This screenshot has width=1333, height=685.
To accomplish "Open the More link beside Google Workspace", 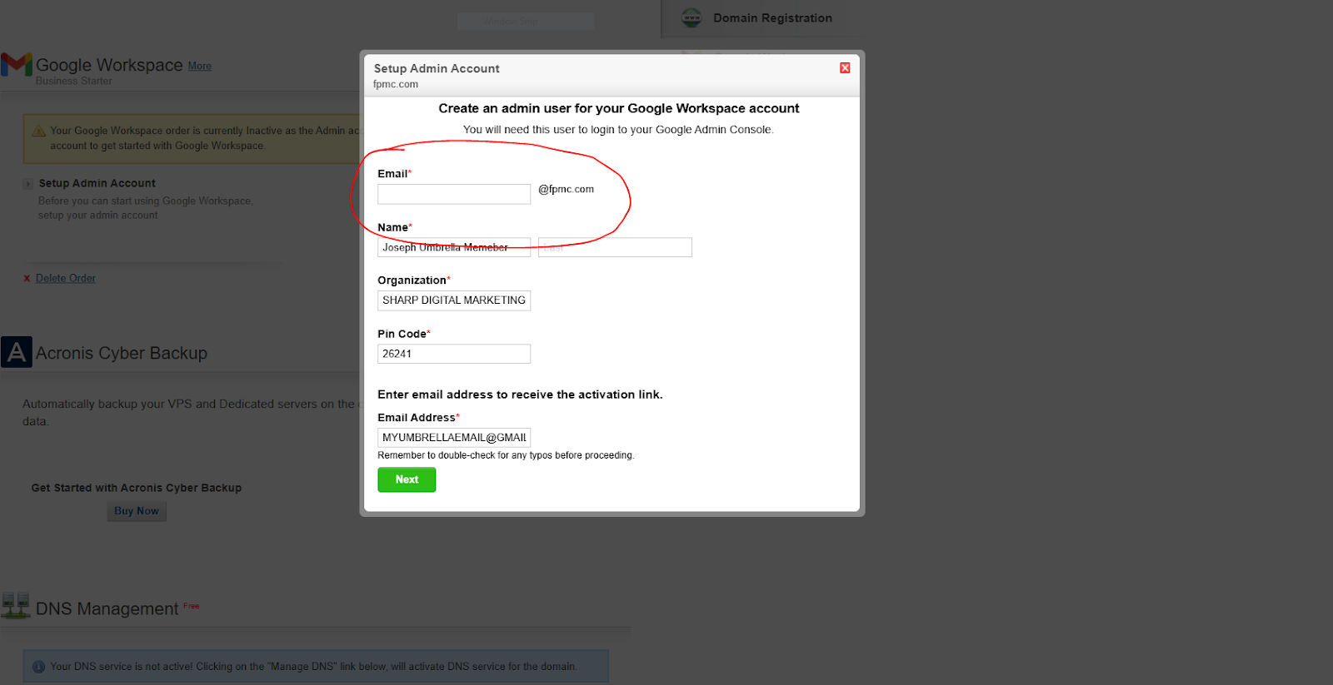I will click(199, 66).
